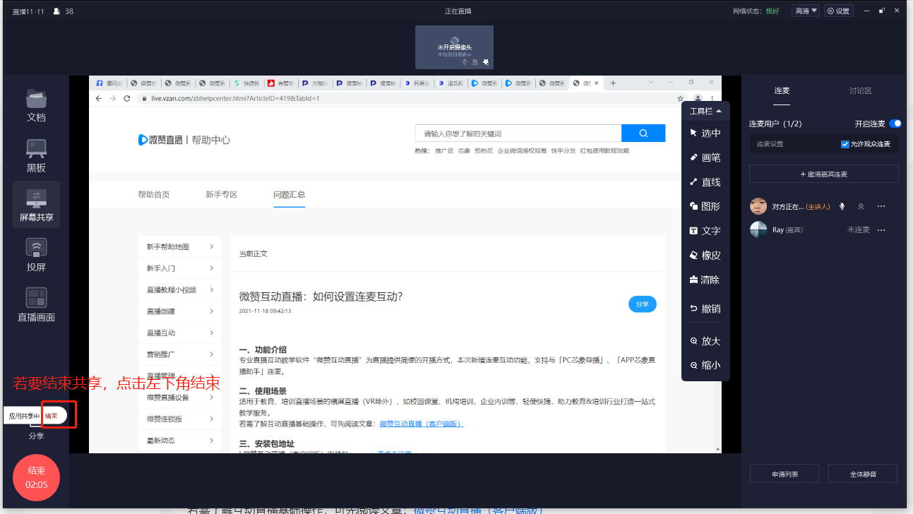Pick the 选中 selection tool
Viewport: 913px width, 514px height.
pos(705,133)
